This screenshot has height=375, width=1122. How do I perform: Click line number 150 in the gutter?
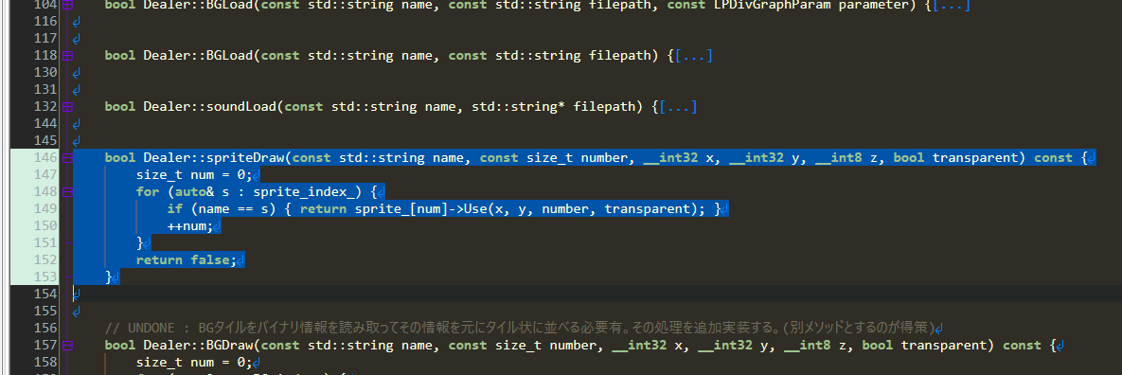tap(45, 226)
